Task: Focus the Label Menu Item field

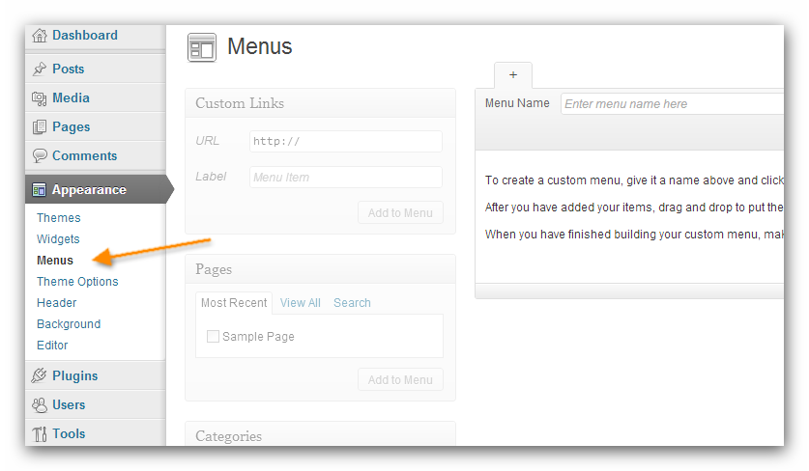Action: pos(346,178)
